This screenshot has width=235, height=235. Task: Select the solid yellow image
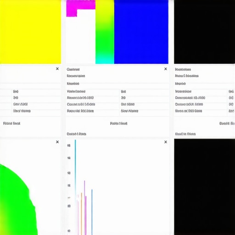coord(30,32)
